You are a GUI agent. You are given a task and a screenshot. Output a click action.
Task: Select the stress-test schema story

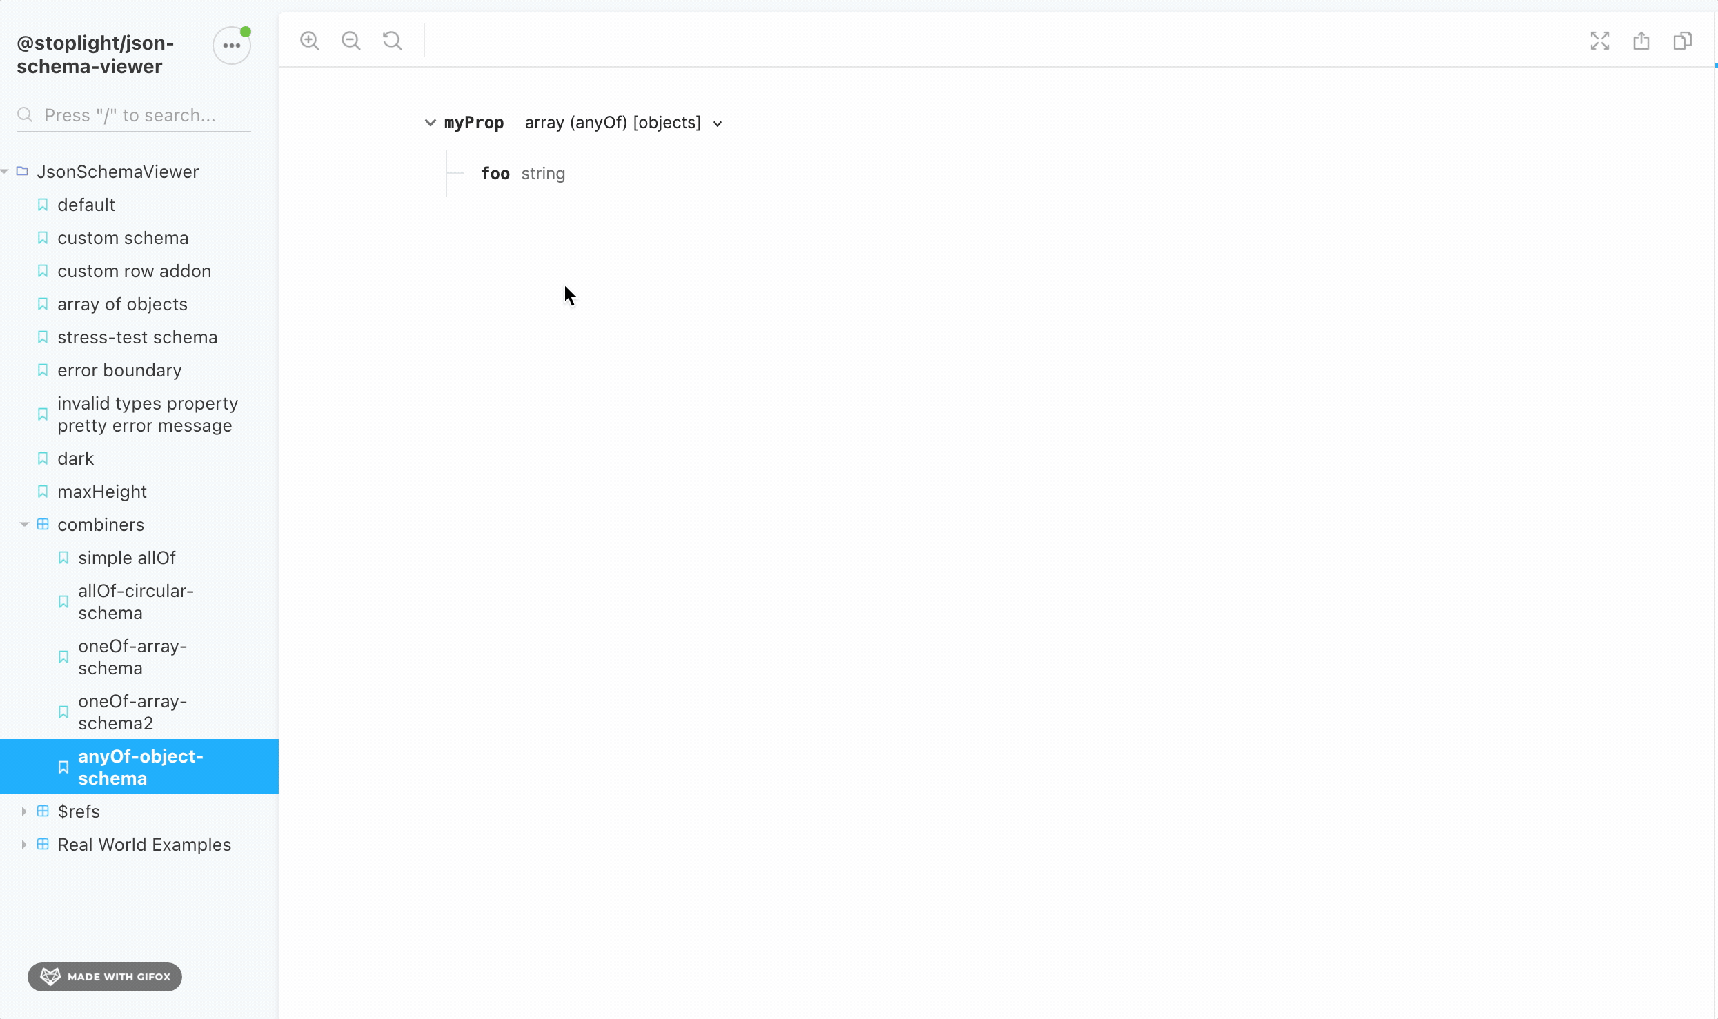pos(137,337)
